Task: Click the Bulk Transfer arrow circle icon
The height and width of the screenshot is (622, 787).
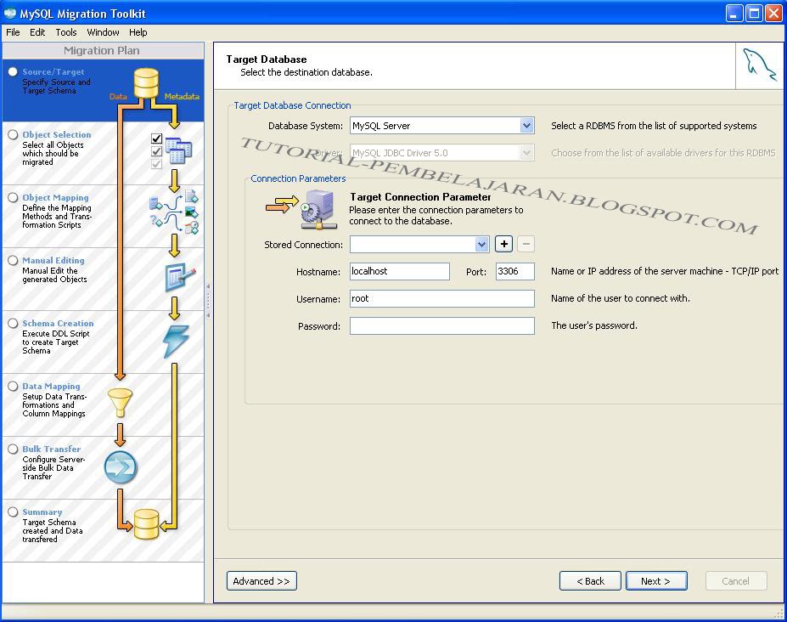Action: (x=121, y=467)
